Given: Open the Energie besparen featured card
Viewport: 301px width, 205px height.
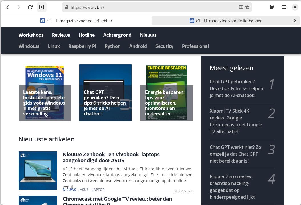Looking at the screenshot, I should point(166,93).
